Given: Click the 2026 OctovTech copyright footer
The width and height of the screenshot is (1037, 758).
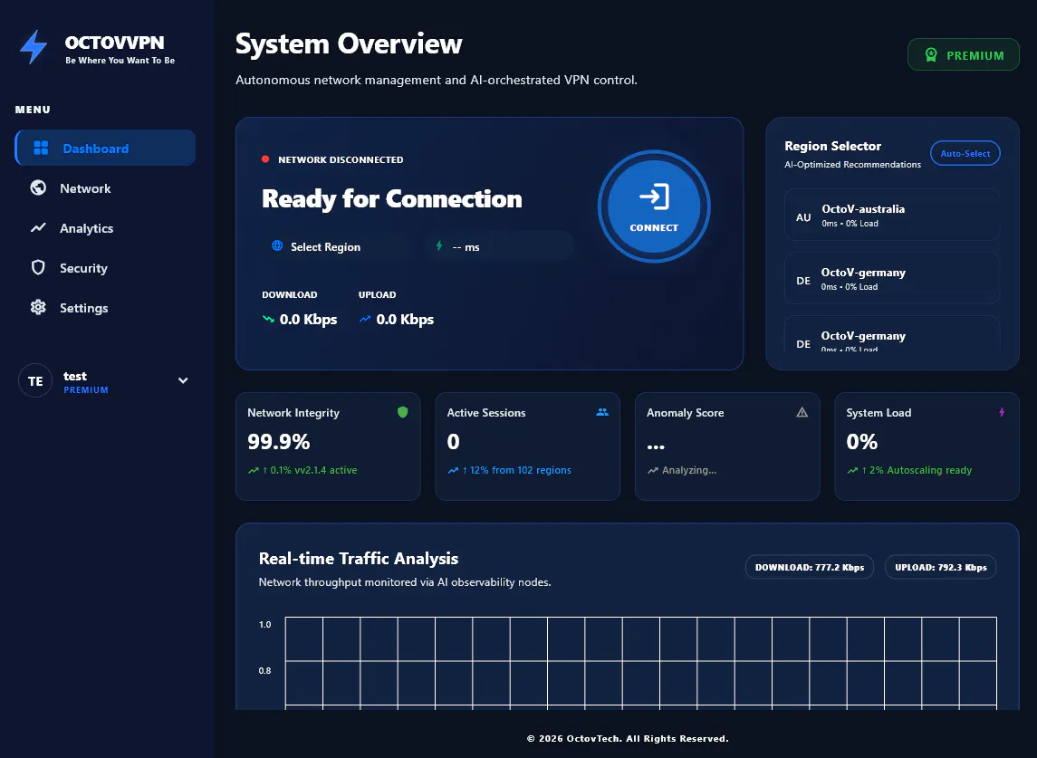Looking at the screenshot, I should pos(628,738).
